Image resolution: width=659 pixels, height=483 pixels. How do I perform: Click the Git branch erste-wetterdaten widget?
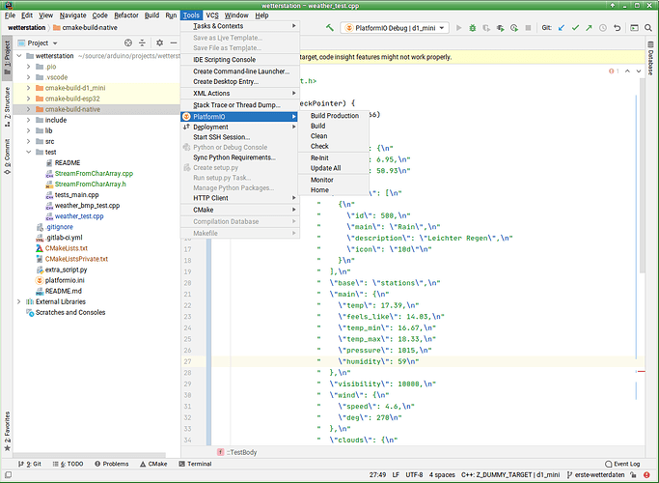(595, 475)
